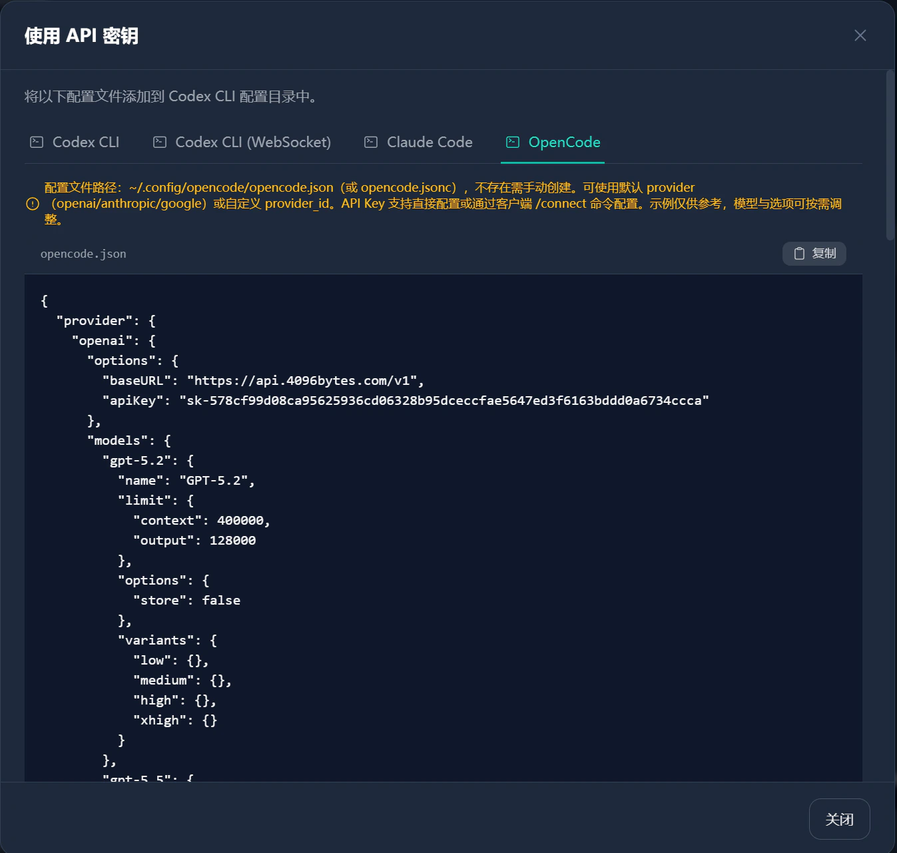Image resolution: width=897 pixels, height=853 pixels.
Task: Close the API key dialog with X
Action: click(860, 35)
